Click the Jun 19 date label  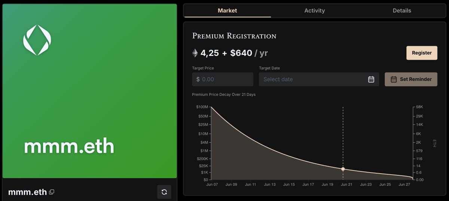pos(327,185)
